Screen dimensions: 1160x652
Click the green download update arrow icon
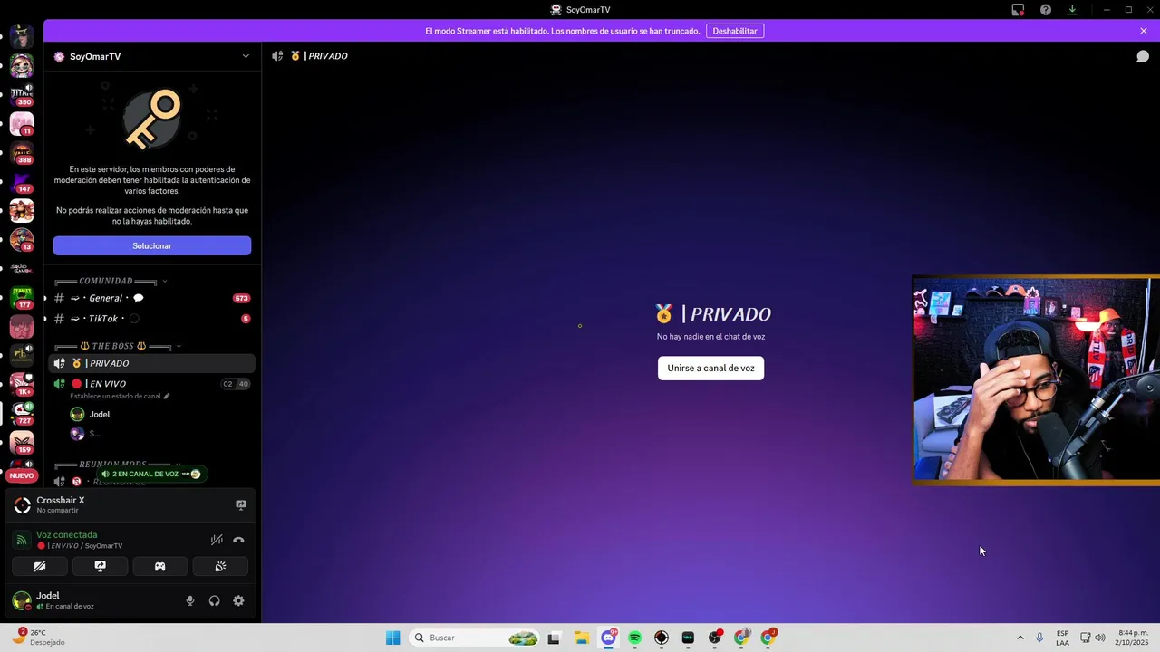click(x=1072, y=10)
